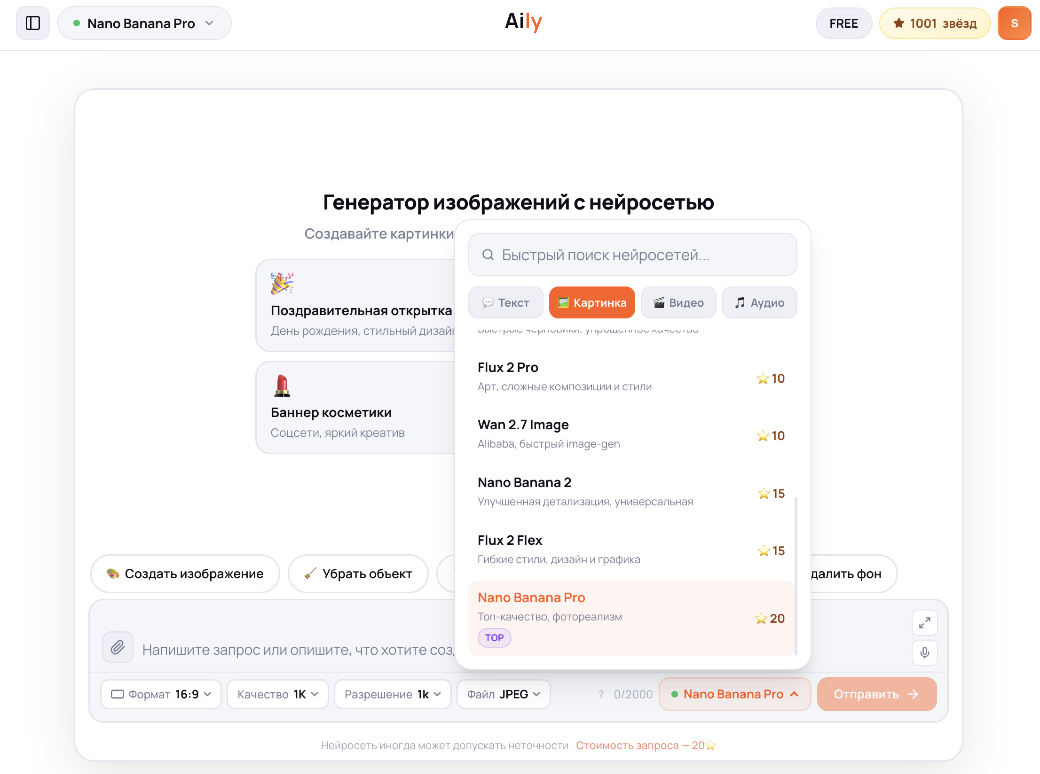Open the user avatar S menu
Viewport: 1040px width, 774px height.
pyautogui.click(x=1014, y=23)
